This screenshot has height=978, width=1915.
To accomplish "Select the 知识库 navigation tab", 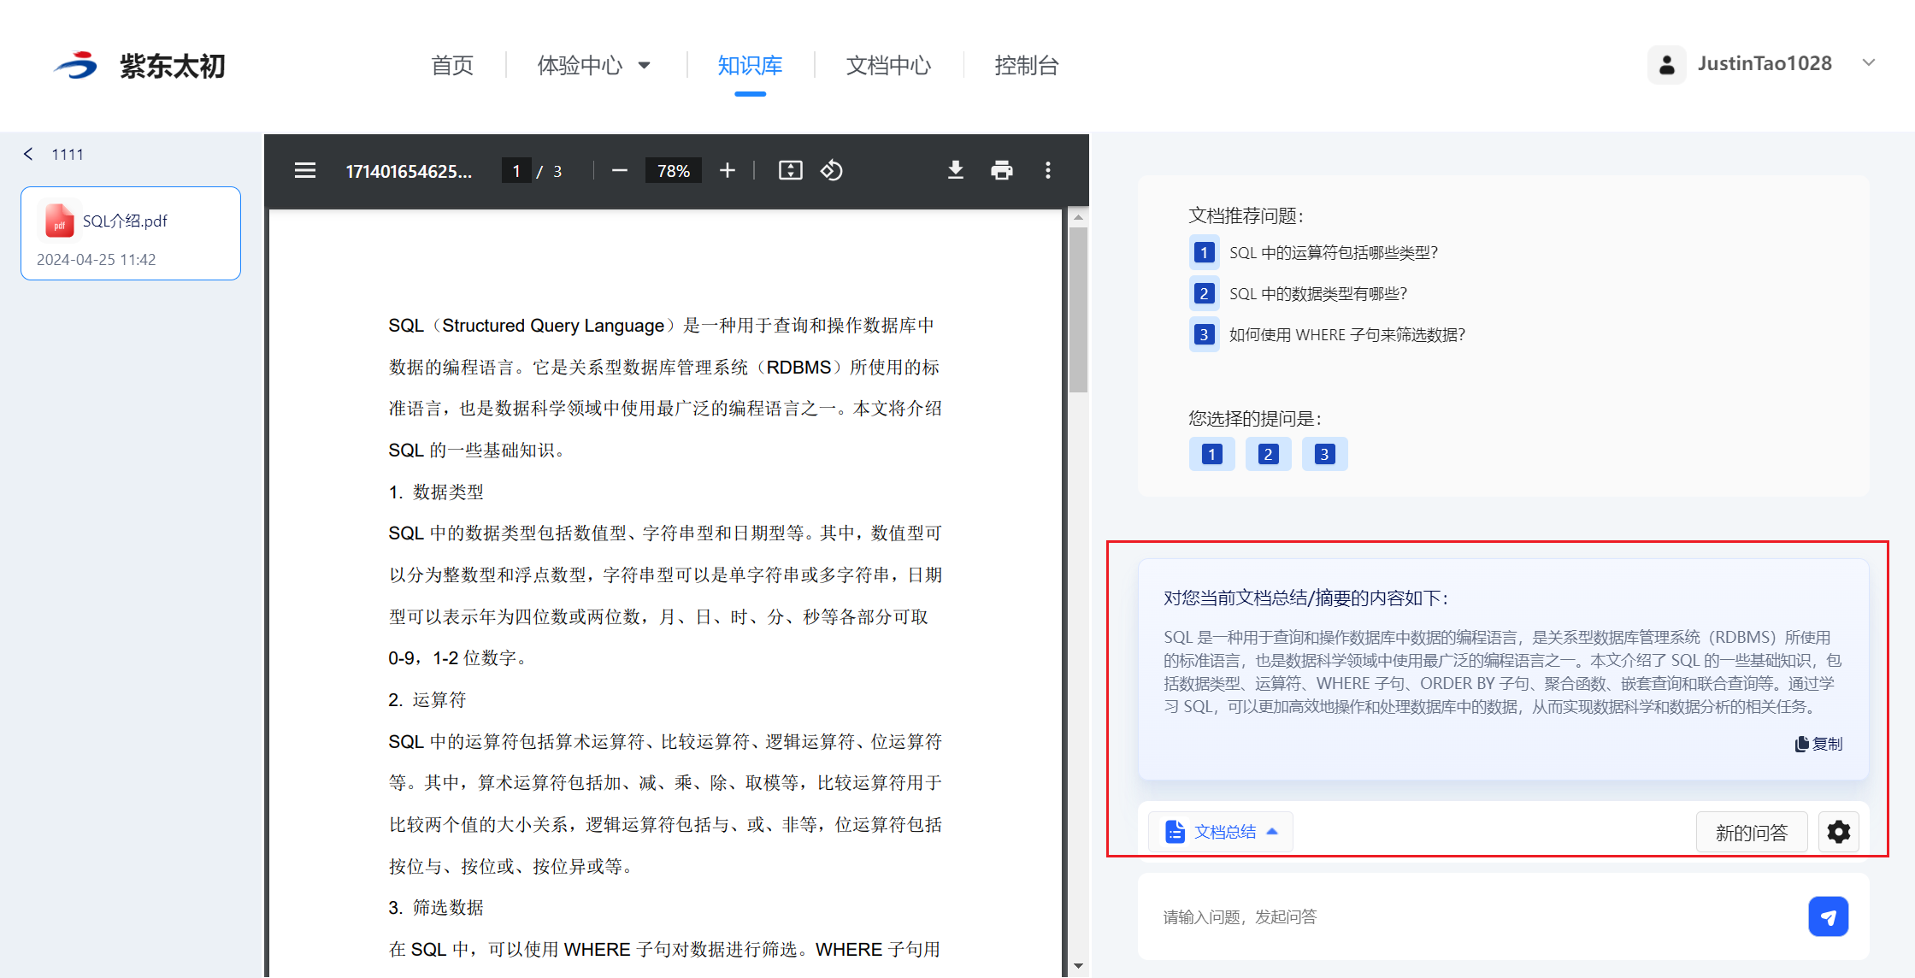I will pos(750,65).
